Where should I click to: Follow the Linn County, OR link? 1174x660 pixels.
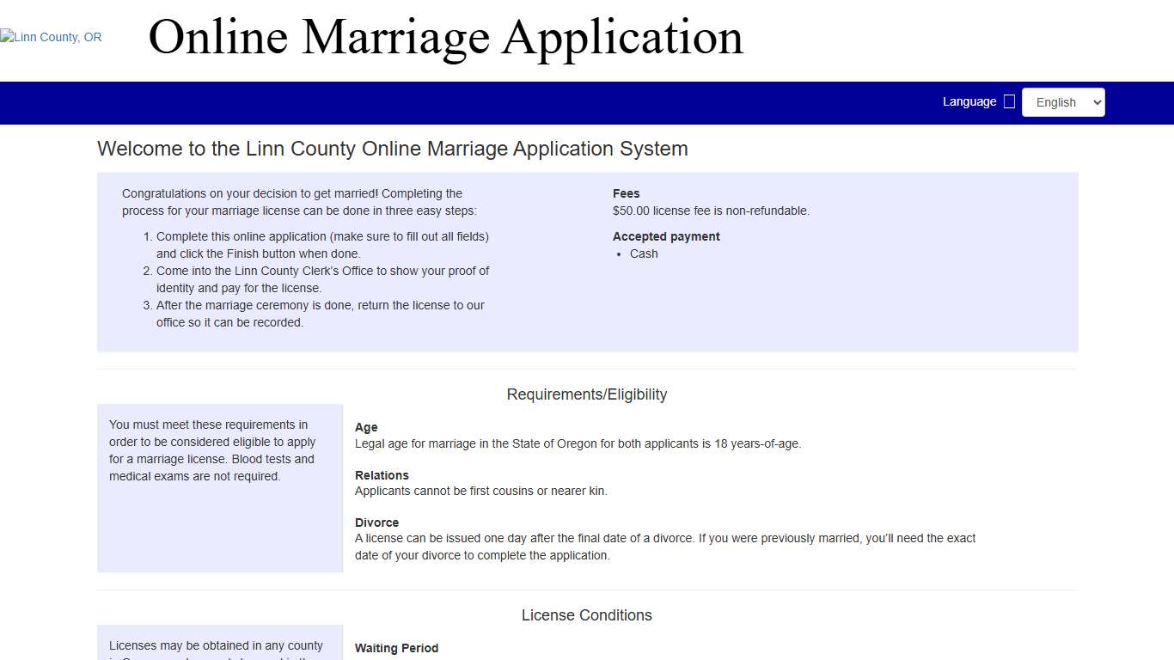point(50,37)
